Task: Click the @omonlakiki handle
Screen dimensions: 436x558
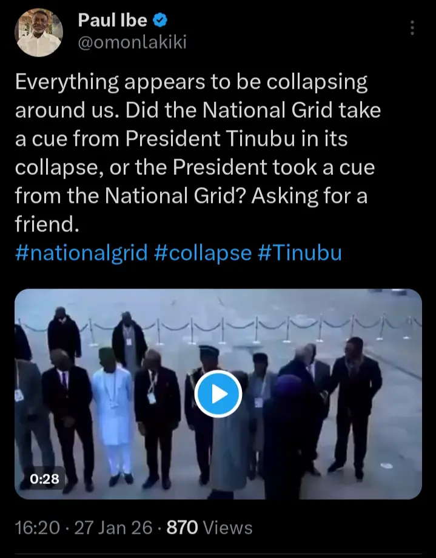Action: click(132, 43)
